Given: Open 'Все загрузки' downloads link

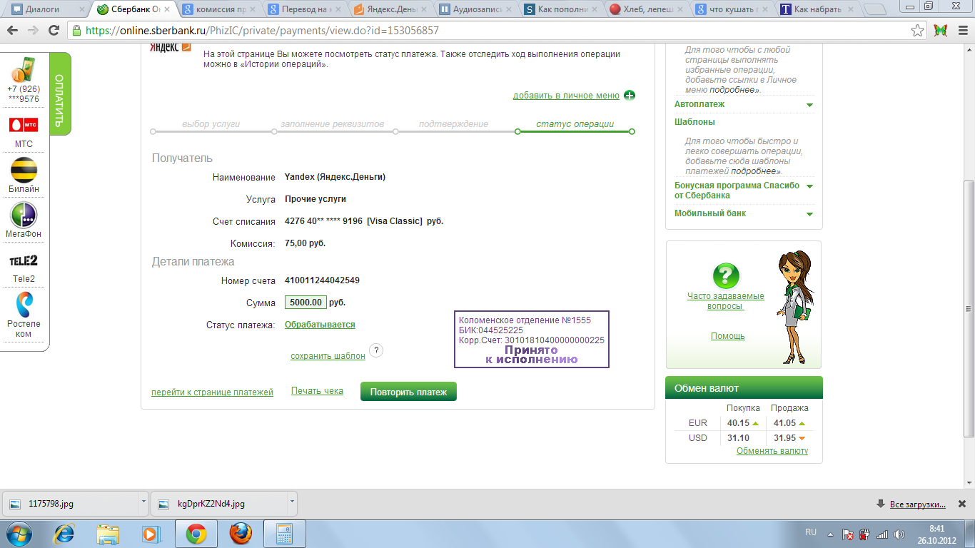Looking at the screenshot, I should pos(919,504).
